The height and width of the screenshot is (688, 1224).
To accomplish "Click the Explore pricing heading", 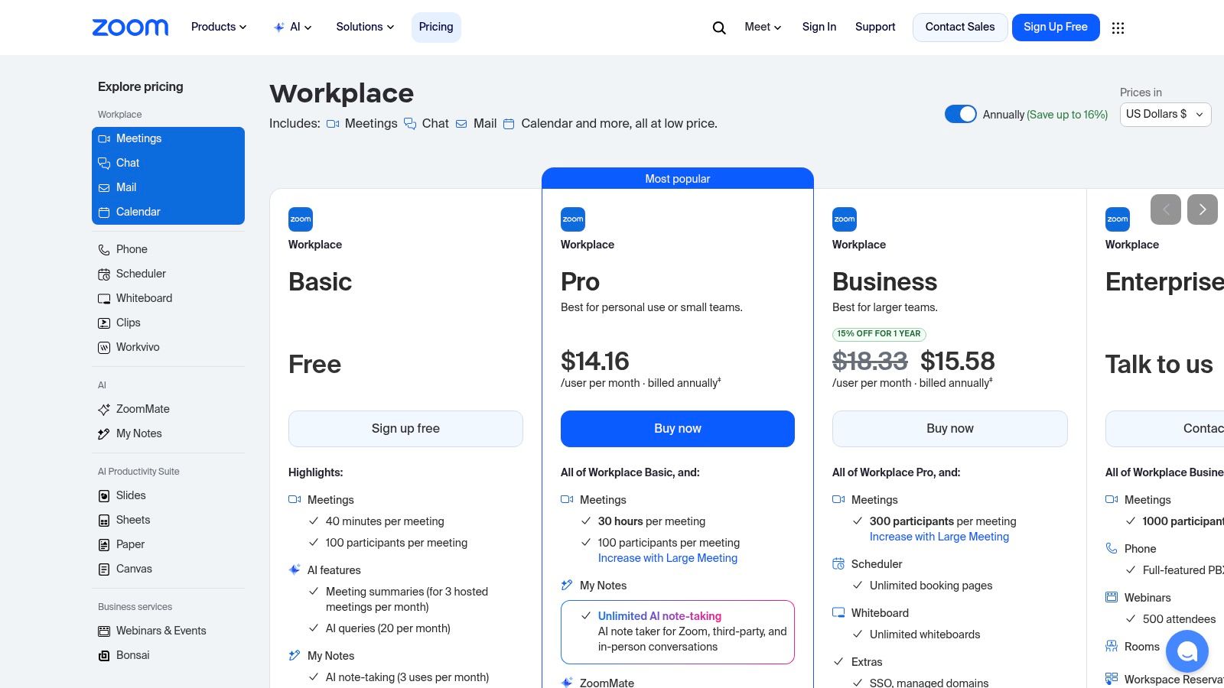I will tap(141, 86).
